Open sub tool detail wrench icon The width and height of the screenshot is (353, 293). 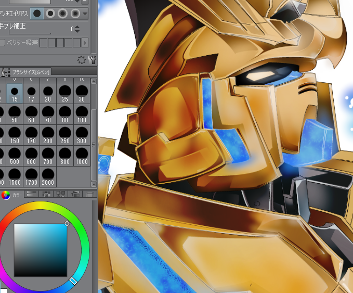[93, 60]
